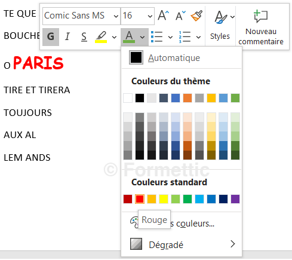
Task: Open the Styles gallery button
Action: 220,26
